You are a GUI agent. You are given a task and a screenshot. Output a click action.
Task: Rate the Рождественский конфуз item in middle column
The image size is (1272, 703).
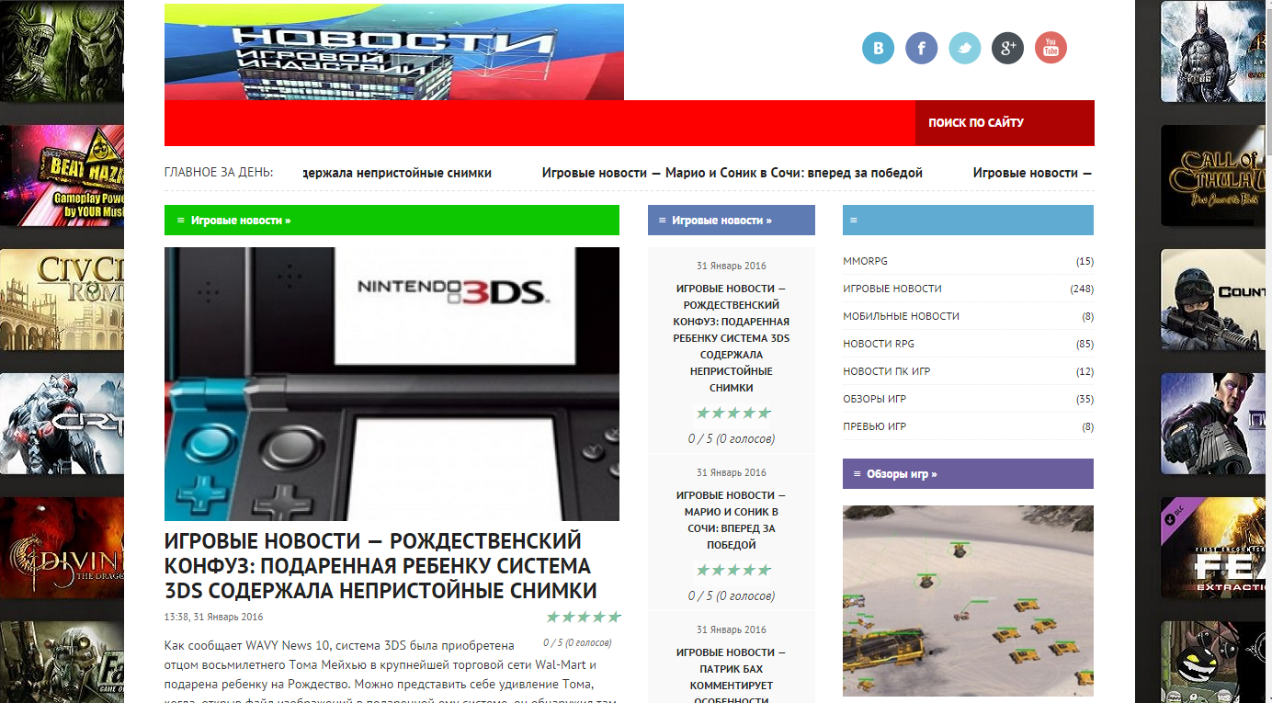[x=733, y=414]
